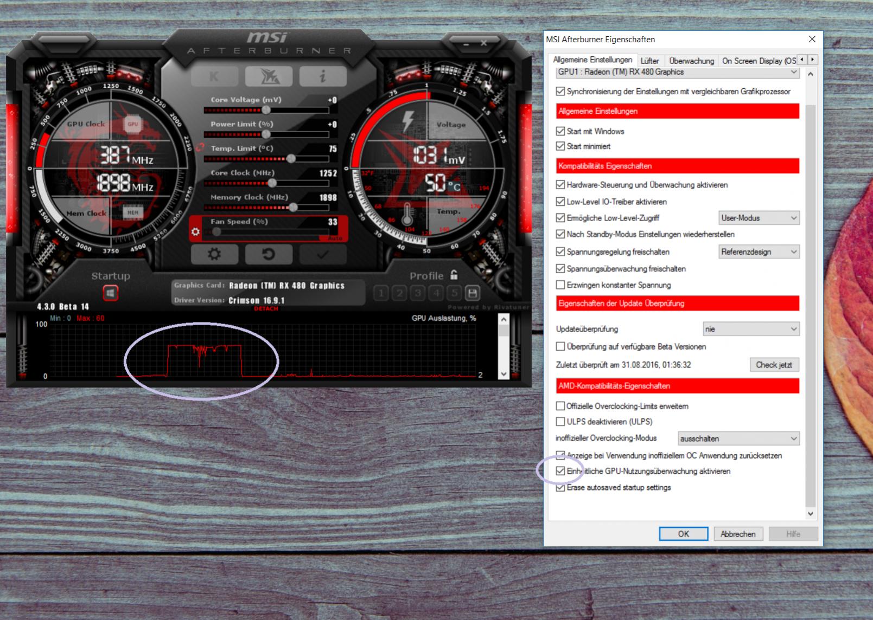Toggle Einheitliche GPU-Nutzungsüberwachung aktivieren

[x=560, y=472]
